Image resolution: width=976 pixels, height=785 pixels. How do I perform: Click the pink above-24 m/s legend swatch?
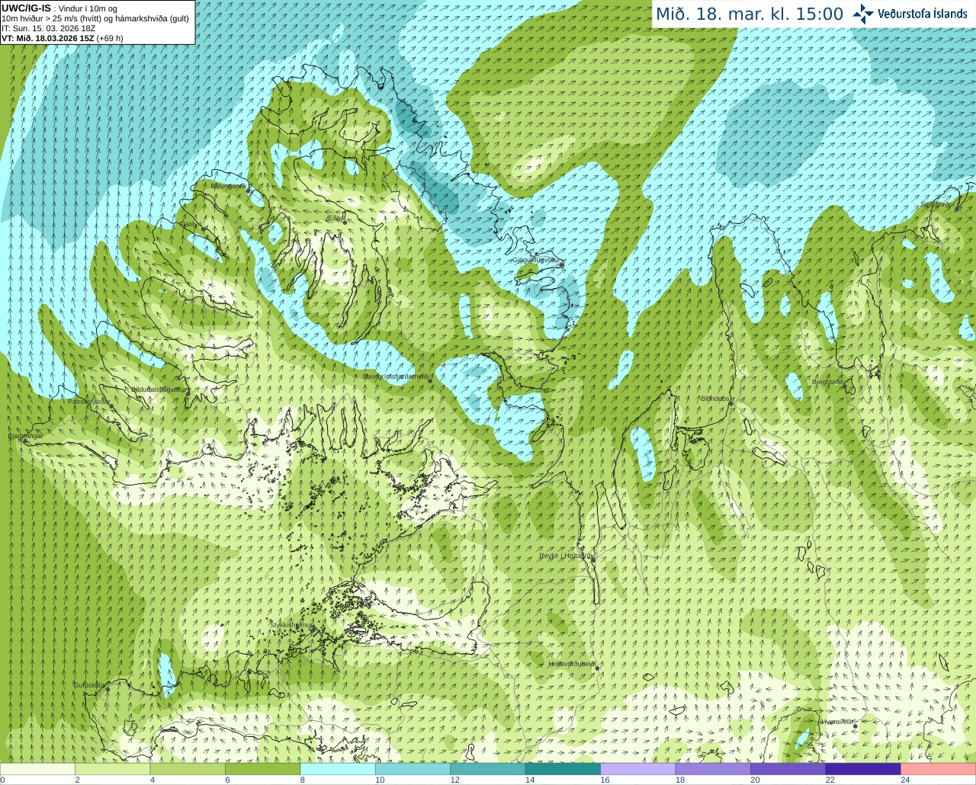[939, 768]
